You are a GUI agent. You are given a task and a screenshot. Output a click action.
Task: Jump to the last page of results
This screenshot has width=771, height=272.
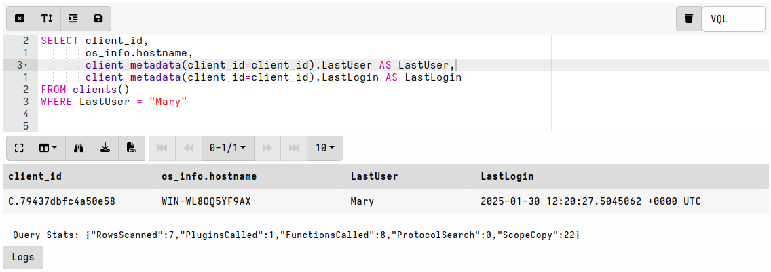(x=294, y=148)
